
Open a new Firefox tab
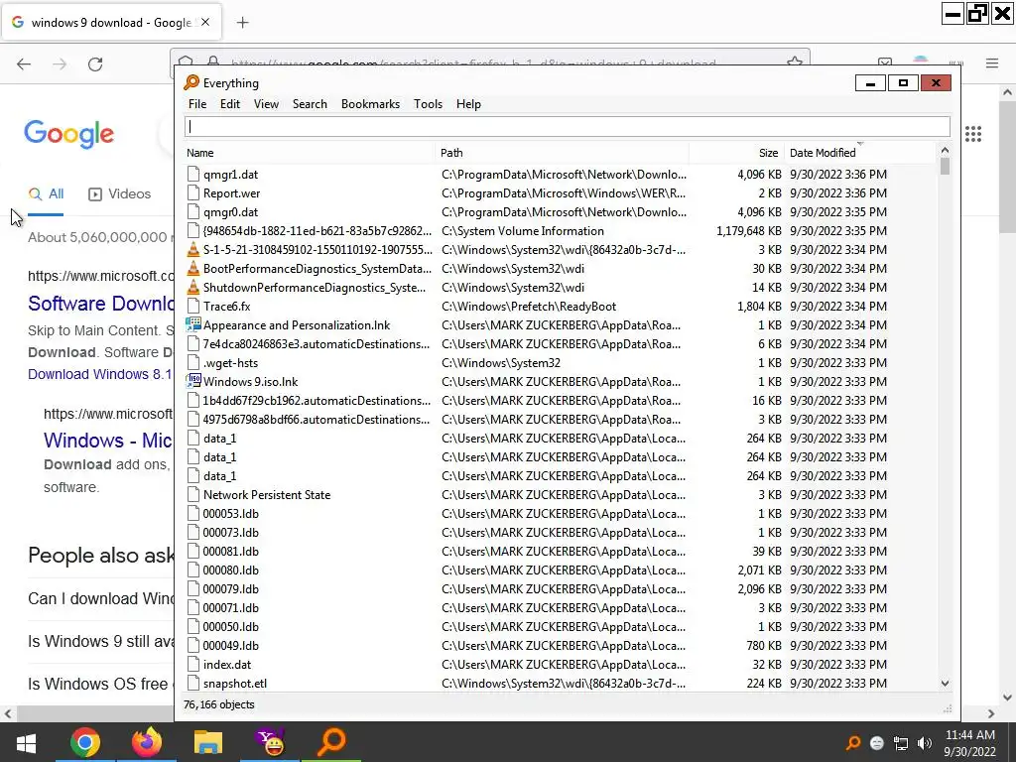[x=242, y=23]
